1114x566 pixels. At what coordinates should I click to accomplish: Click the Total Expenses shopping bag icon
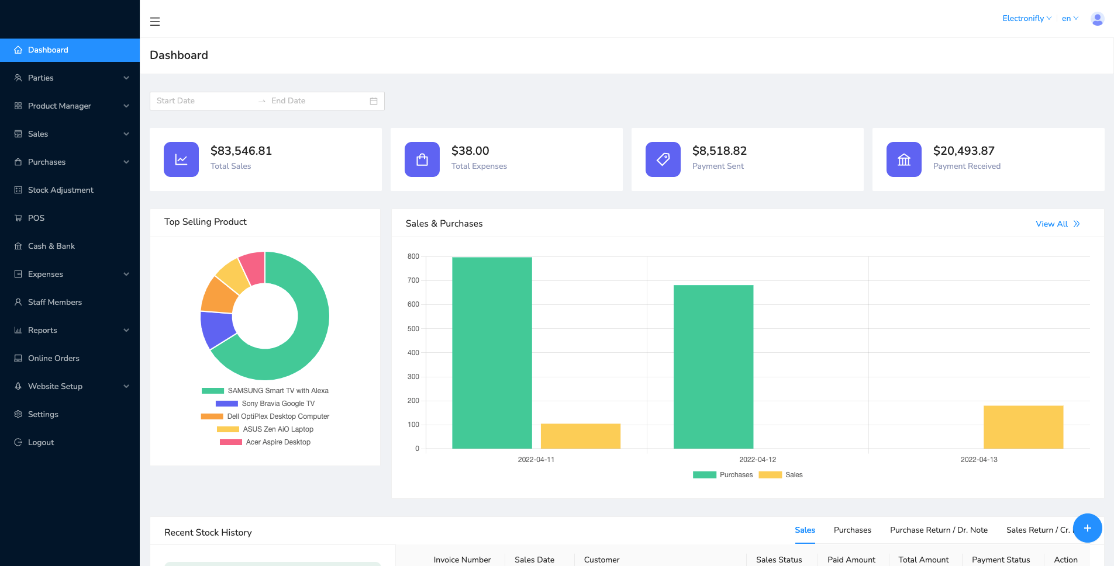(422, 159)
